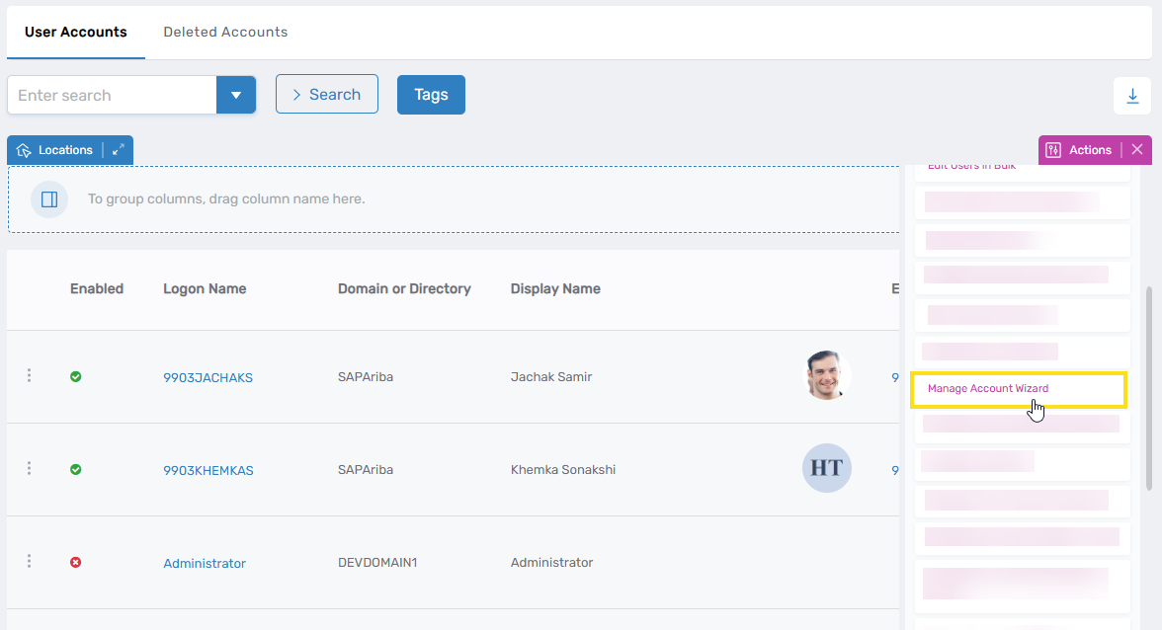Click Jachak Samir's profile photo
Viewport: 1162px width, 630px height.
click(827, 375)
